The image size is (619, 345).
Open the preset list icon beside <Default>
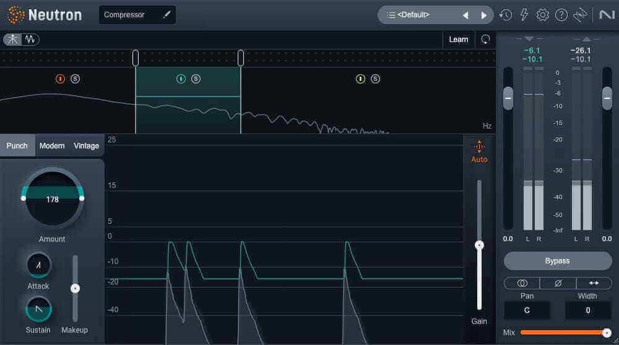coord(391,15)
